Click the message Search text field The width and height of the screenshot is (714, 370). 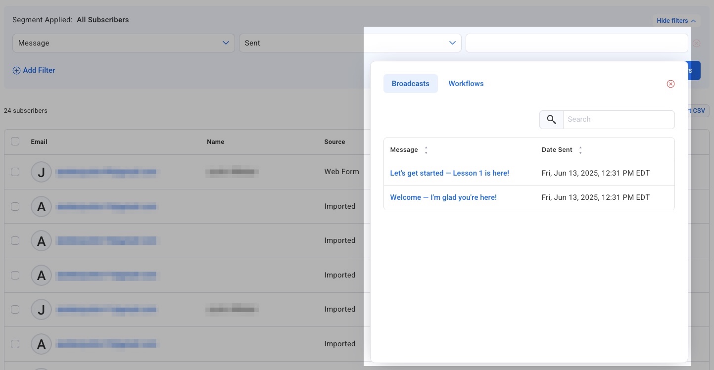click(619, 120)
